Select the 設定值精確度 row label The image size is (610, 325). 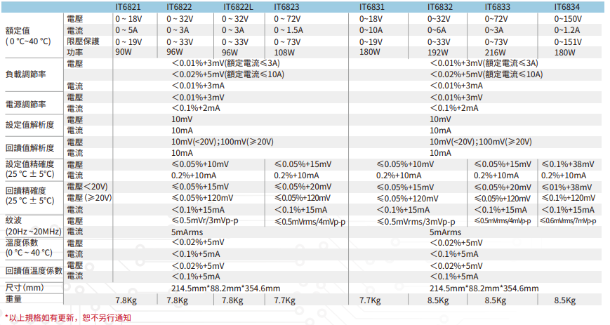pyautogui.click(x=29, y=164)
